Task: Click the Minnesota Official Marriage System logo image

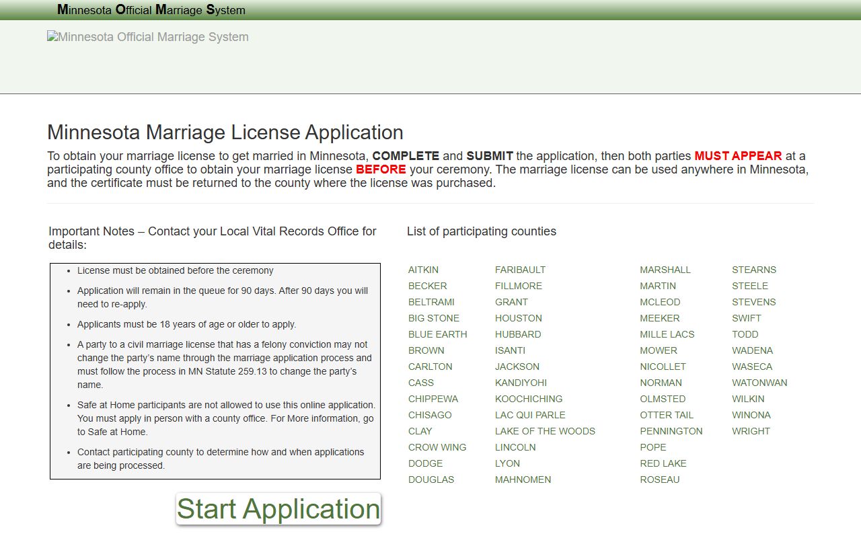Action: pos(148,37)
